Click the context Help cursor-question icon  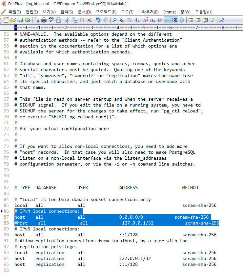click(x=221, y=20)
